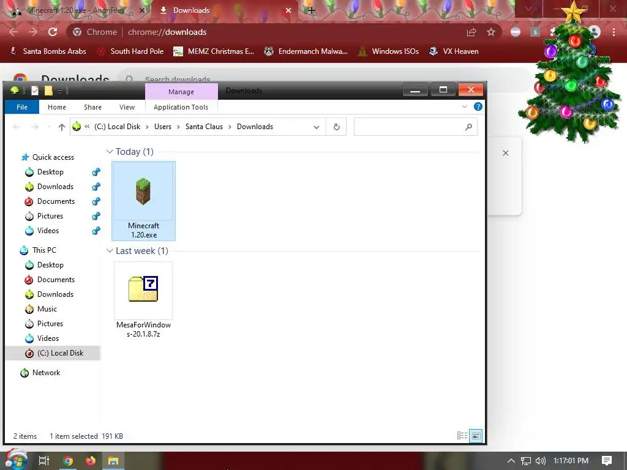Close the Chrome Downloads tab
Viewport: 627px width, 470px height.
pyautogui.click(x=288, y=10)
